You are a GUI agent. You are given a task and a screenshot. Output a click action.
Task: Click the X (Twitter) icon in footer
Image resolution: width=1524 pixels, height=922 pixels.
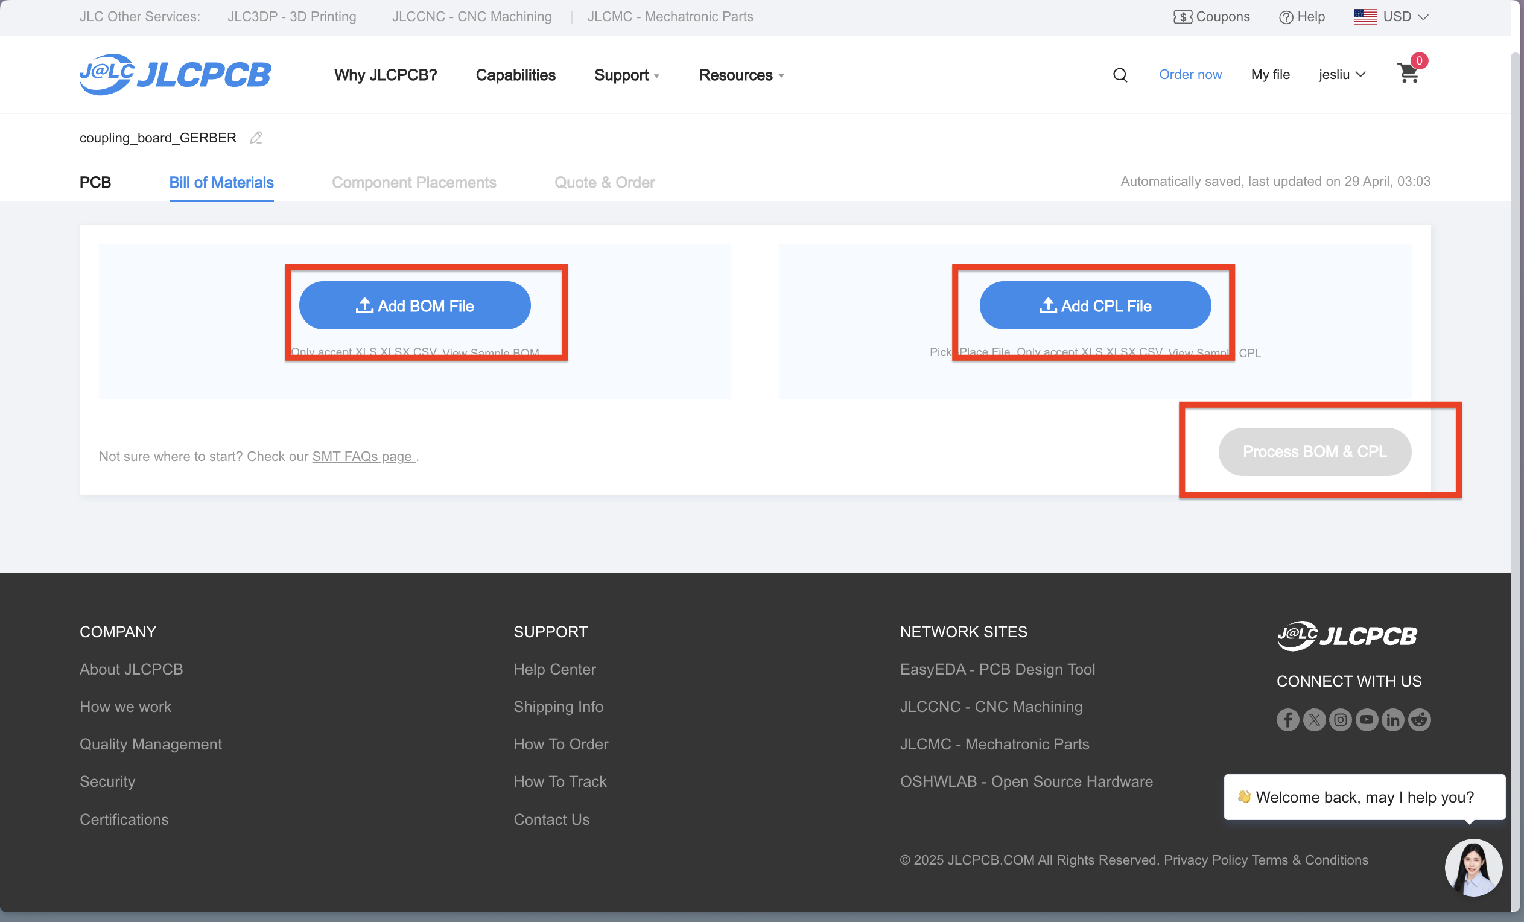coord(1314,720)
